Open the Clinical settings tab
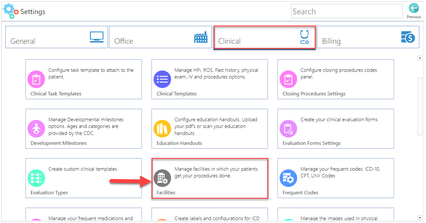 (x=265, y=37)
